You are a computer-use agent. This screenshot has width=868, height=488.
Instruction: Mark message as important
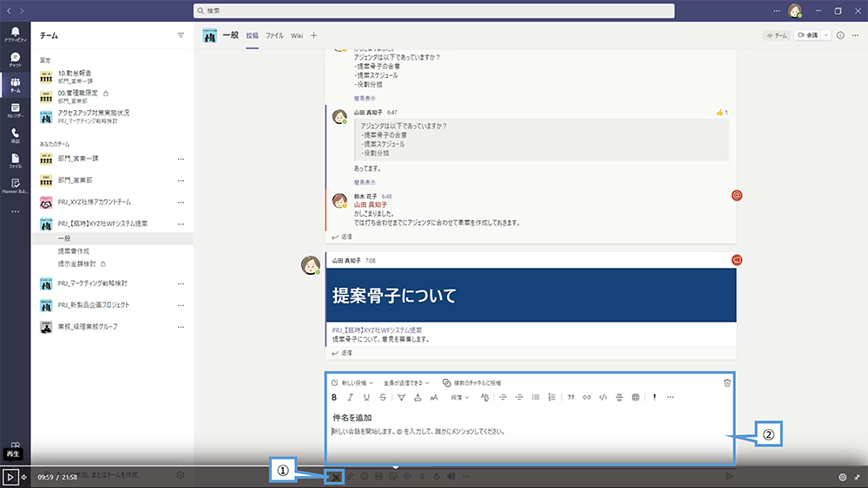coord(654,397)
